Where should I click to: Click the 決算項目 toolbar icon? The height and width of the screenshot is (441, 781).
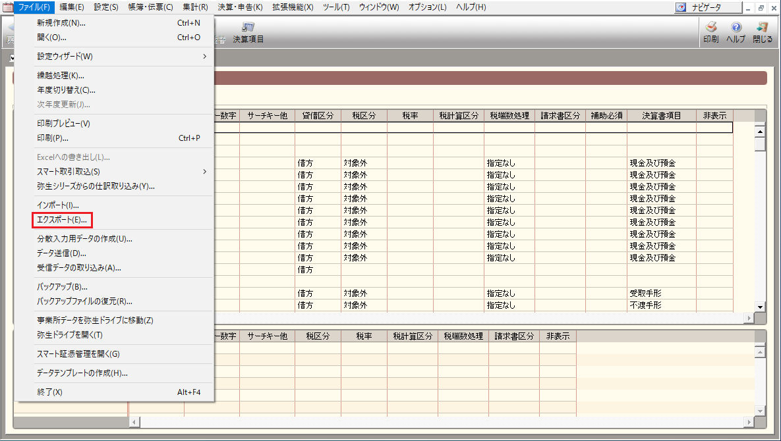tap(248, 29)
